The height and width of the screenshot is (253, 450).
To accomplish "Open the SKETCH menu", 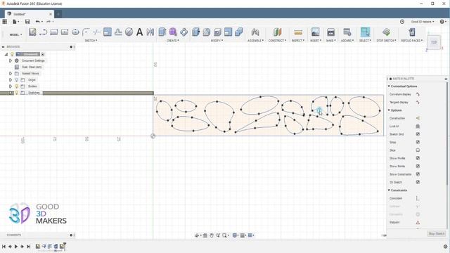I will click(x=91, y=41).
